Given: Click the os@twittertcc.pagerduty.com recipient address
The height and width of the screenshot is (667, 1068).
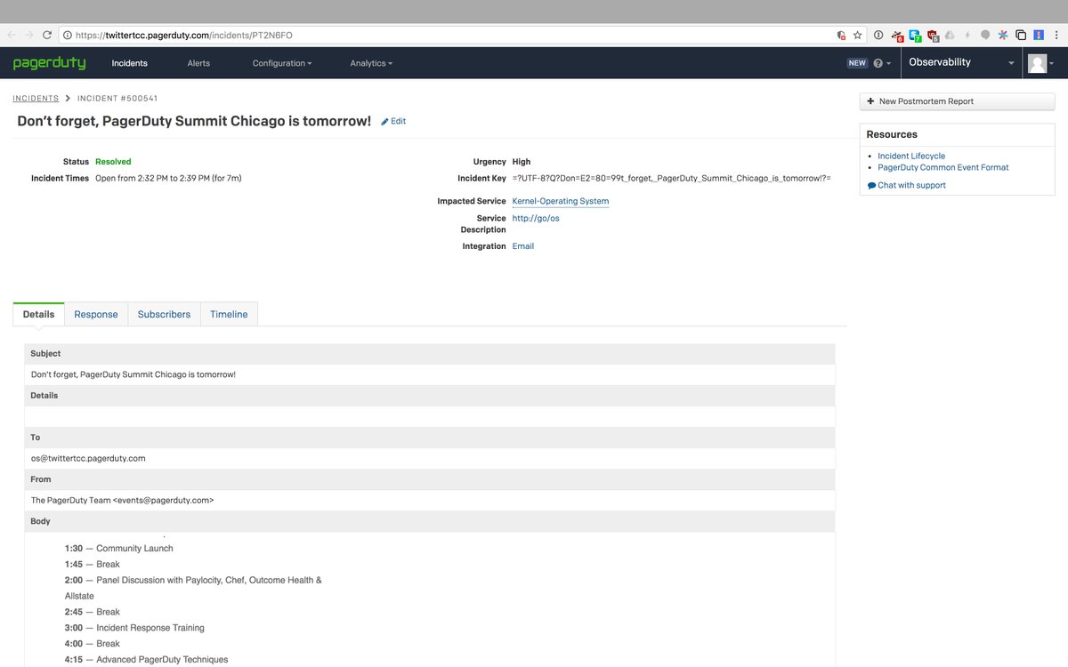Looking at the screenshot, I should pos(88,458).
